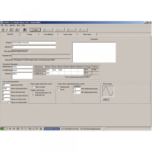Click the print toolbar icon
This screenshot has height=152, width=152.
click(x=17, y=30)
